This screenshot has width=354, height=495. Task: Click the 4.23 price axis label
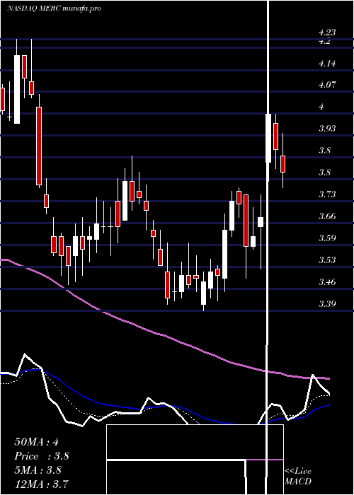(x=327, y=33)
